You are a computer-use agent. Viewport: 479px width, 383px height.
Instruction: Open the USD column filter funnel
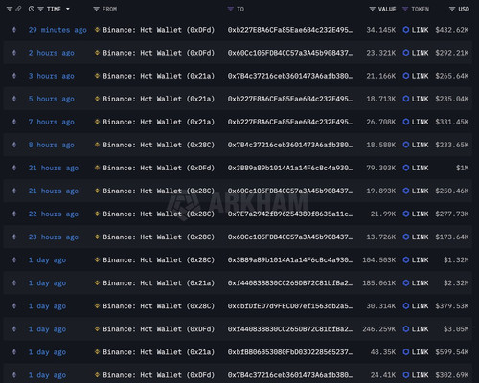[x=452, y=9]
